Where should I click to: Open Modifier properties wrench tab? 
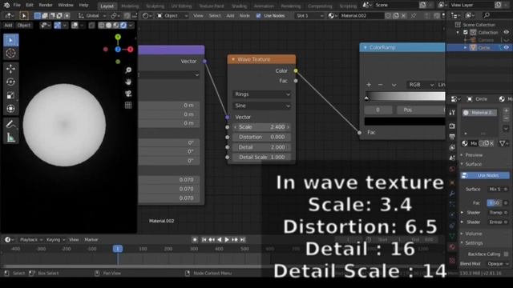click(x=452, y=194)
